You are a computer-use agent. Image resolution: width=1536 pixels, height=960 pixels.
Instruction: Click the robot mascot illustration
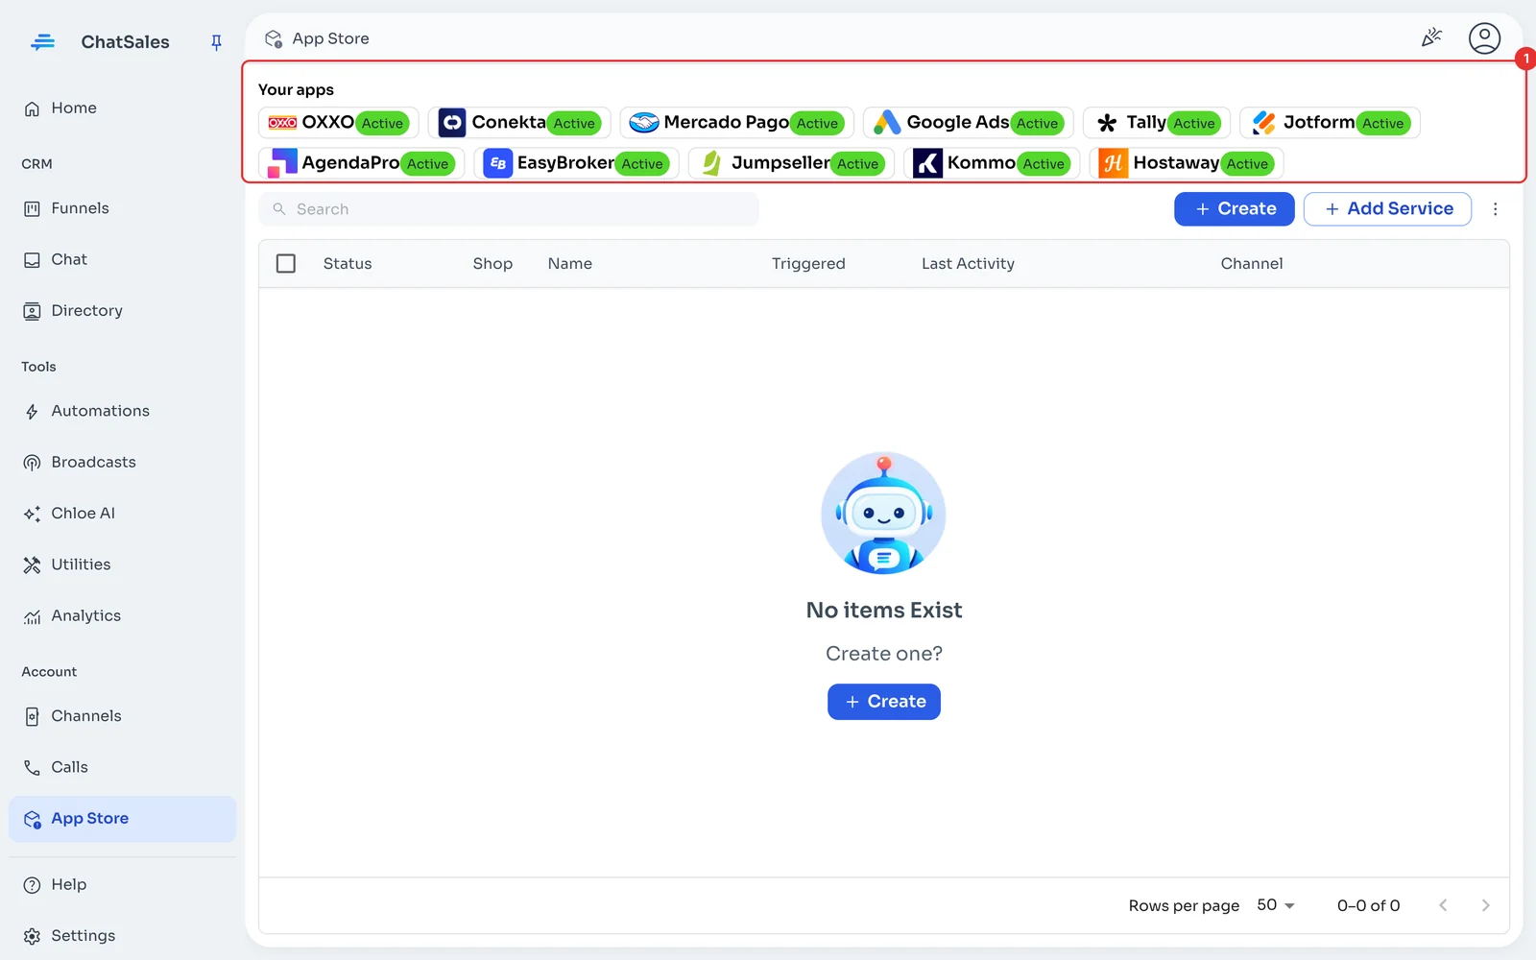[x=884, y=514]
